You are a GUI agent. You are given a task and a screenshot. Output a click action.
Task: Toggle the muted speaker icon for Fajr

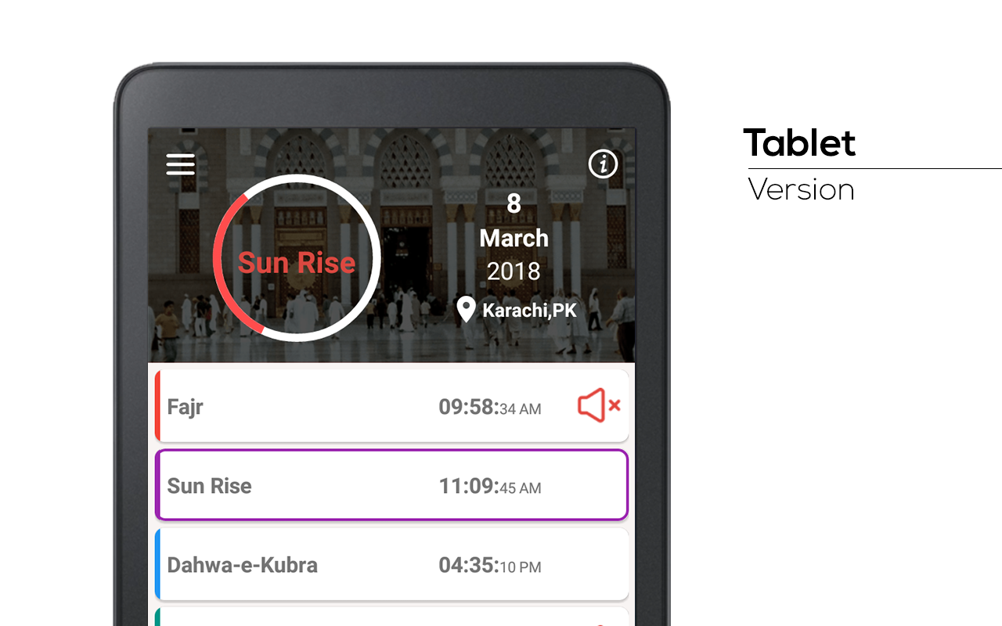pos(599,405)
